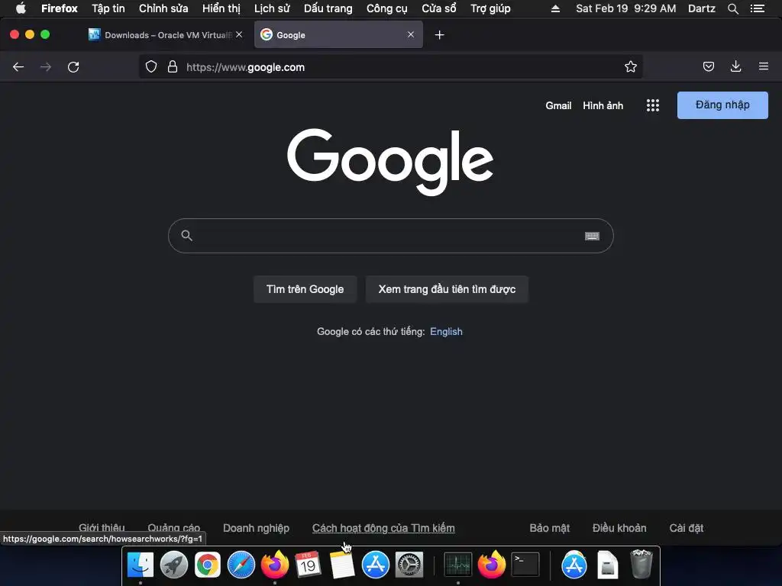Viewport: 782px width, 586px height.
Task: Switch Google language to English
Action: [x=446, y=331]
